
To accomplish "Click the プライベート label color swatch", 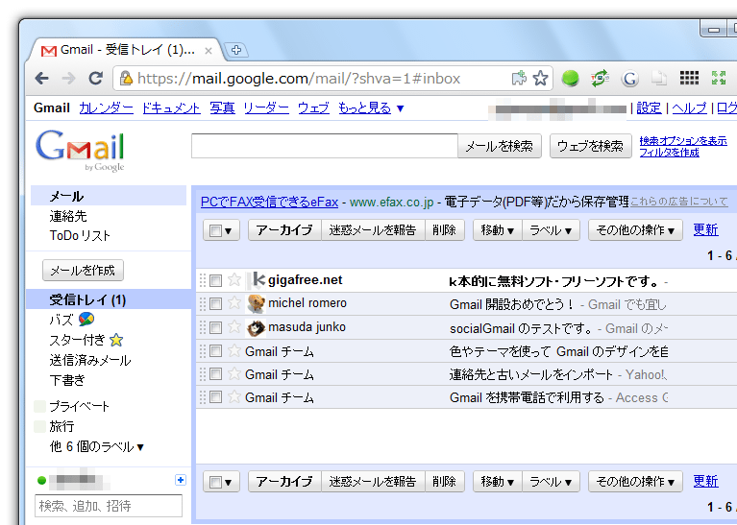I will pyautogui.click(x=40, y=406).
